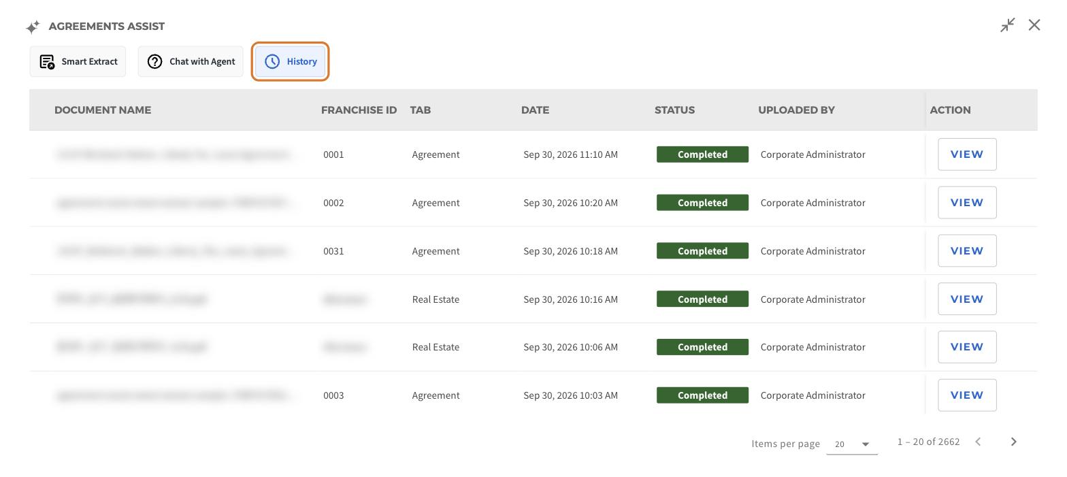This screenshot has width=1067, height=477.
Task: Open the Smart Extract tab
Action: [x=78, y=61]
